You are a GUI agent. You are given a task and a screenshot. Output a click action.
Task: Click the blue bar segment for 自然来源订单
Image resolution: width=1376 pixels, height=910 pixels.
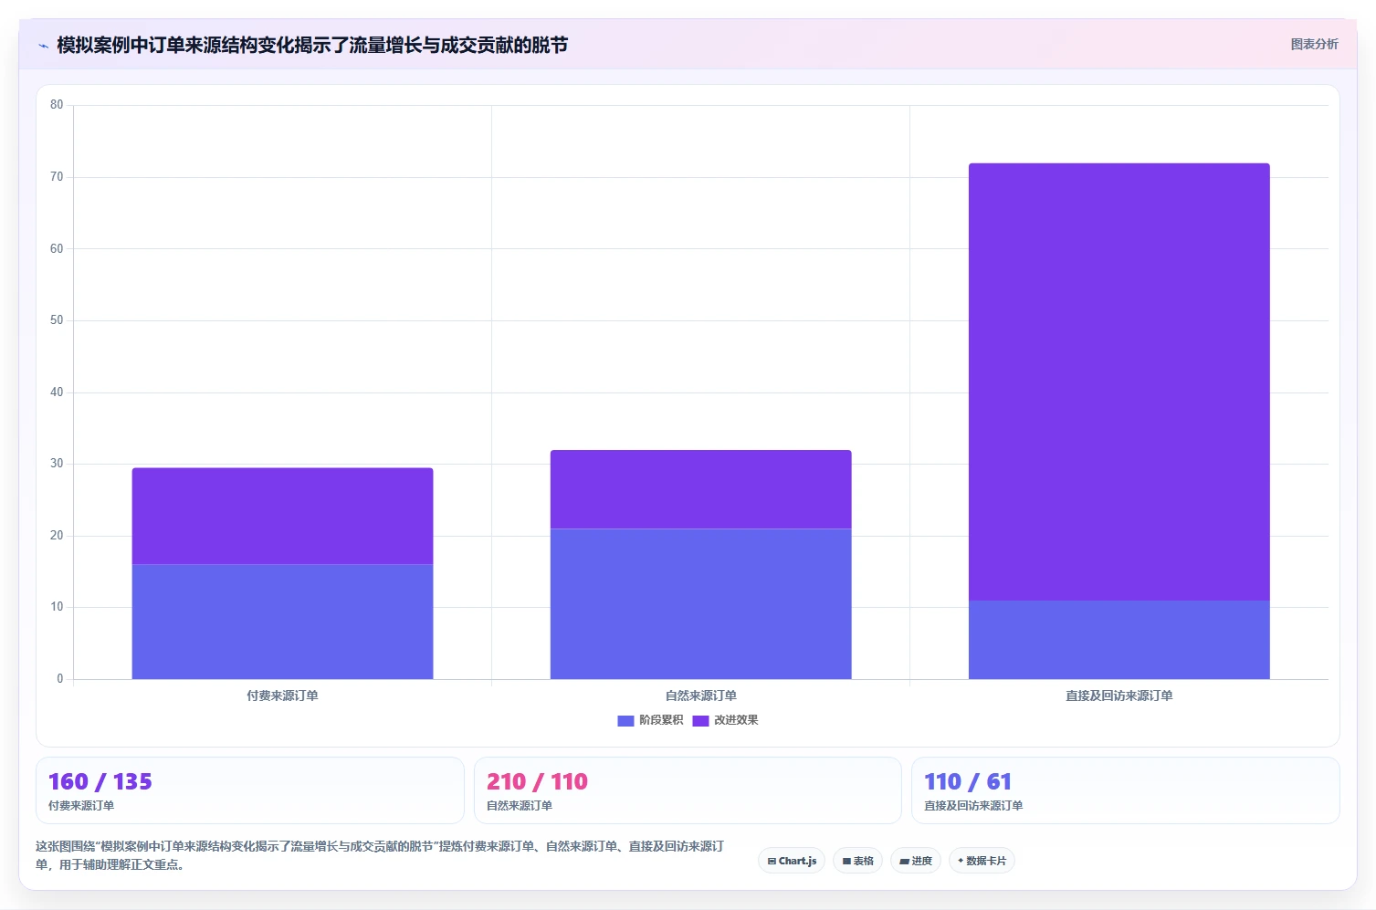[700, 603]
